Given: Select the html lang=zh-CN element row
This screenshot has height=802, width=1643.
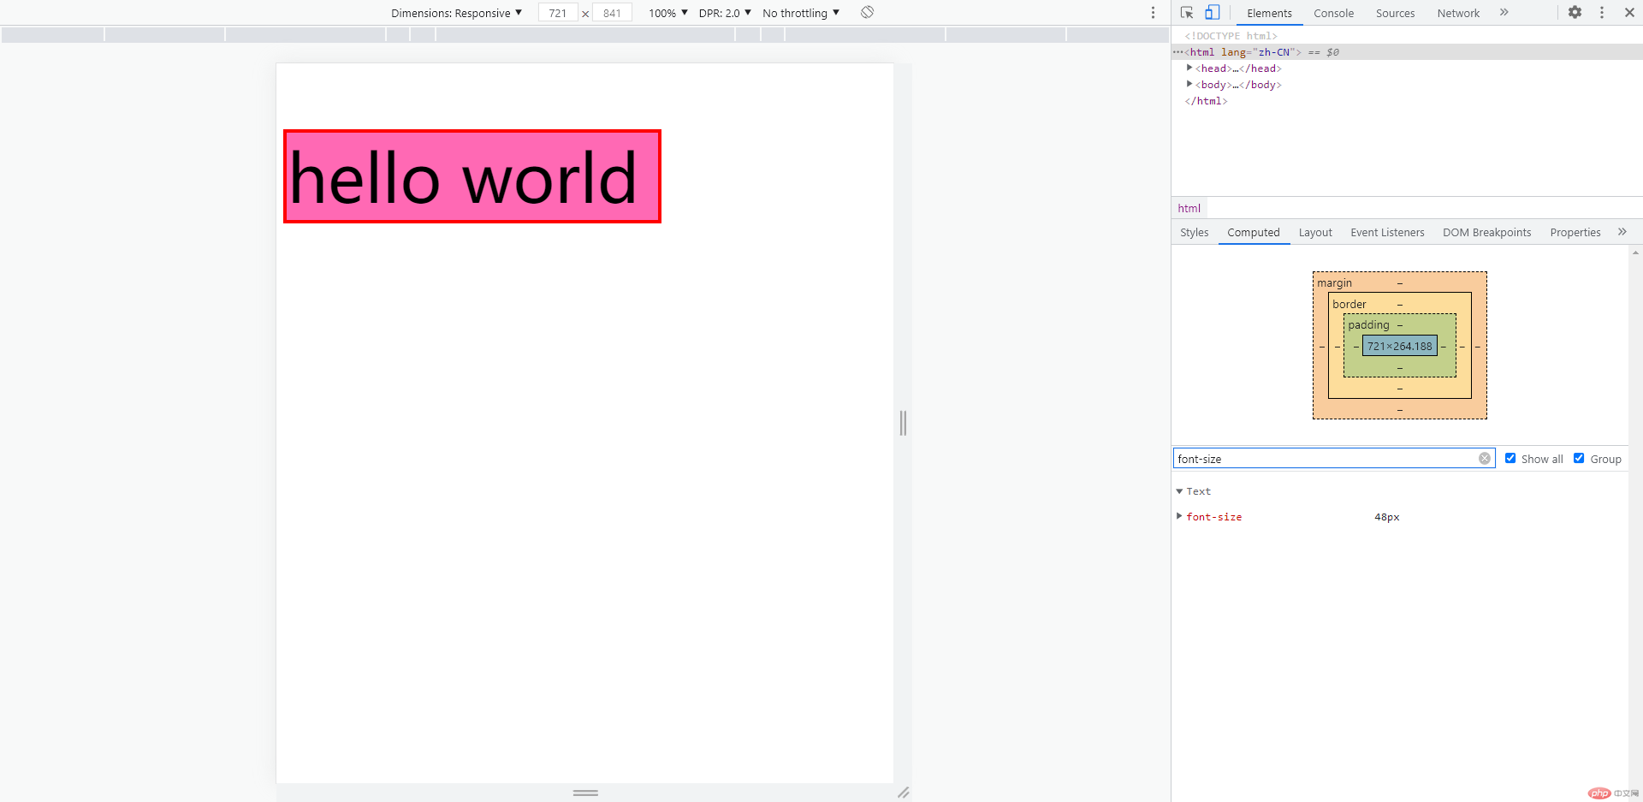Looking at the screenshot, I should (x=1407, y=52).
